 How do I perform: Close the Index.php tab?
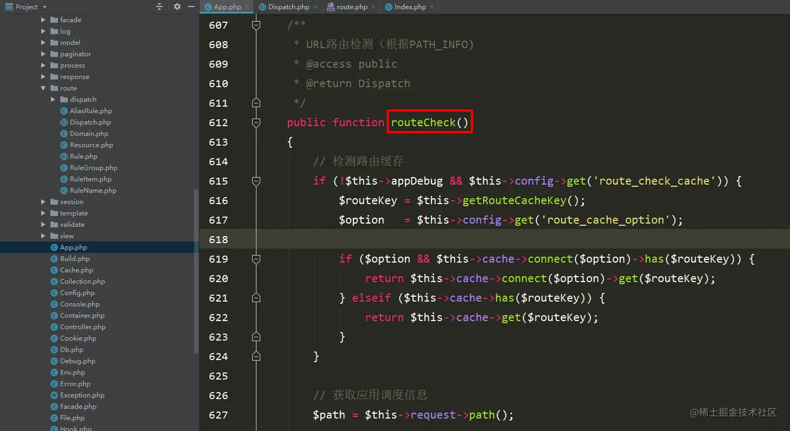coord(432,7)
